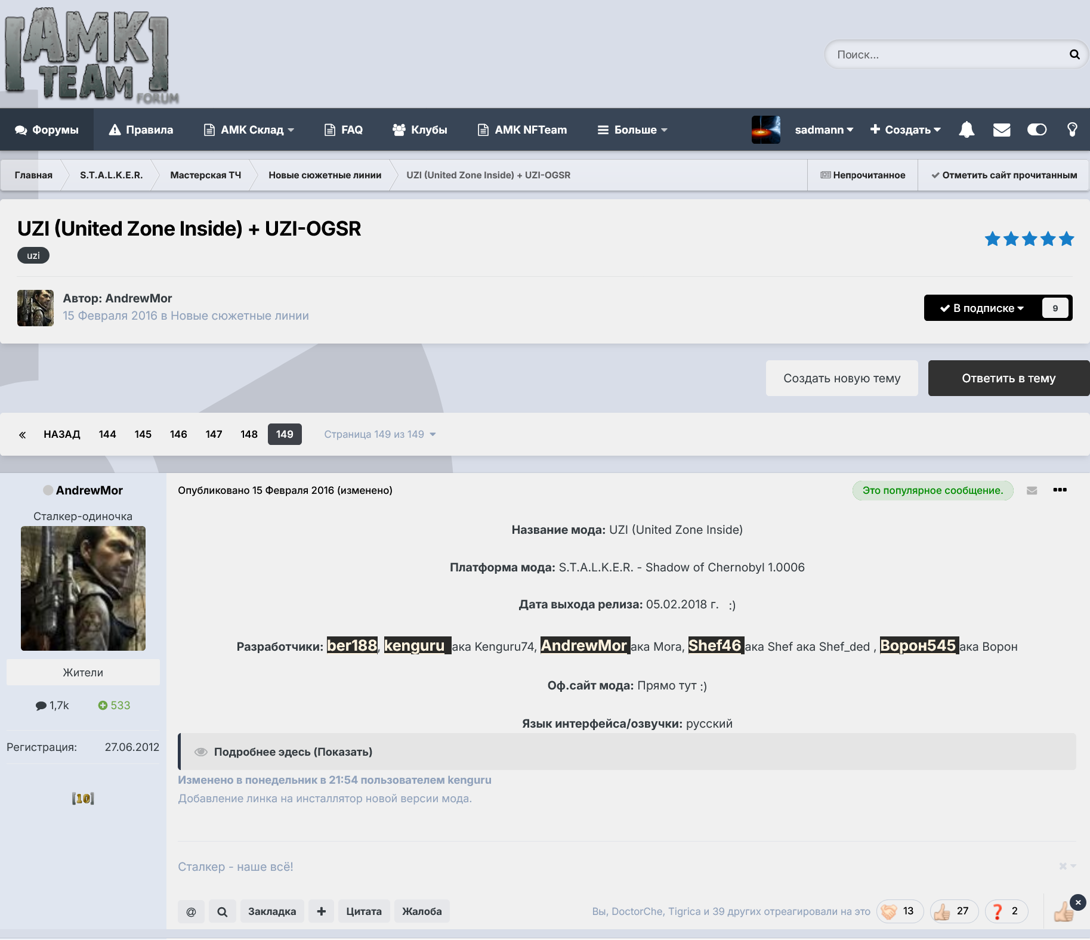Open the messages envelope icon

pyautogui.click(x=1001, y=129)
